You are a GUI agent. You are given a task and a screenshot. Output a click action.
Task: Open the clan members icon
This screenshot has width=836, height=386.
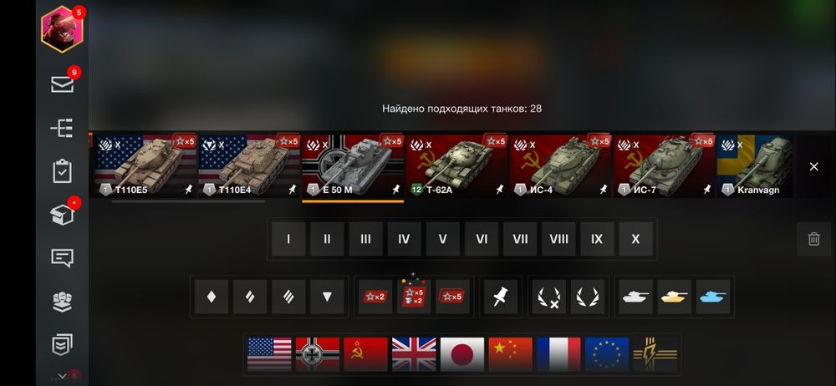pos(63,302)
